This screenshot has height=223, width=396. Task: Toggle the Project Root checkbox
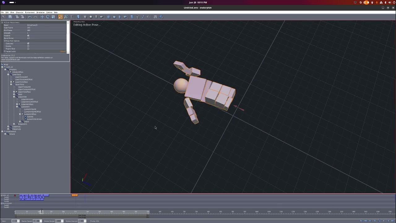click(28, 49)
